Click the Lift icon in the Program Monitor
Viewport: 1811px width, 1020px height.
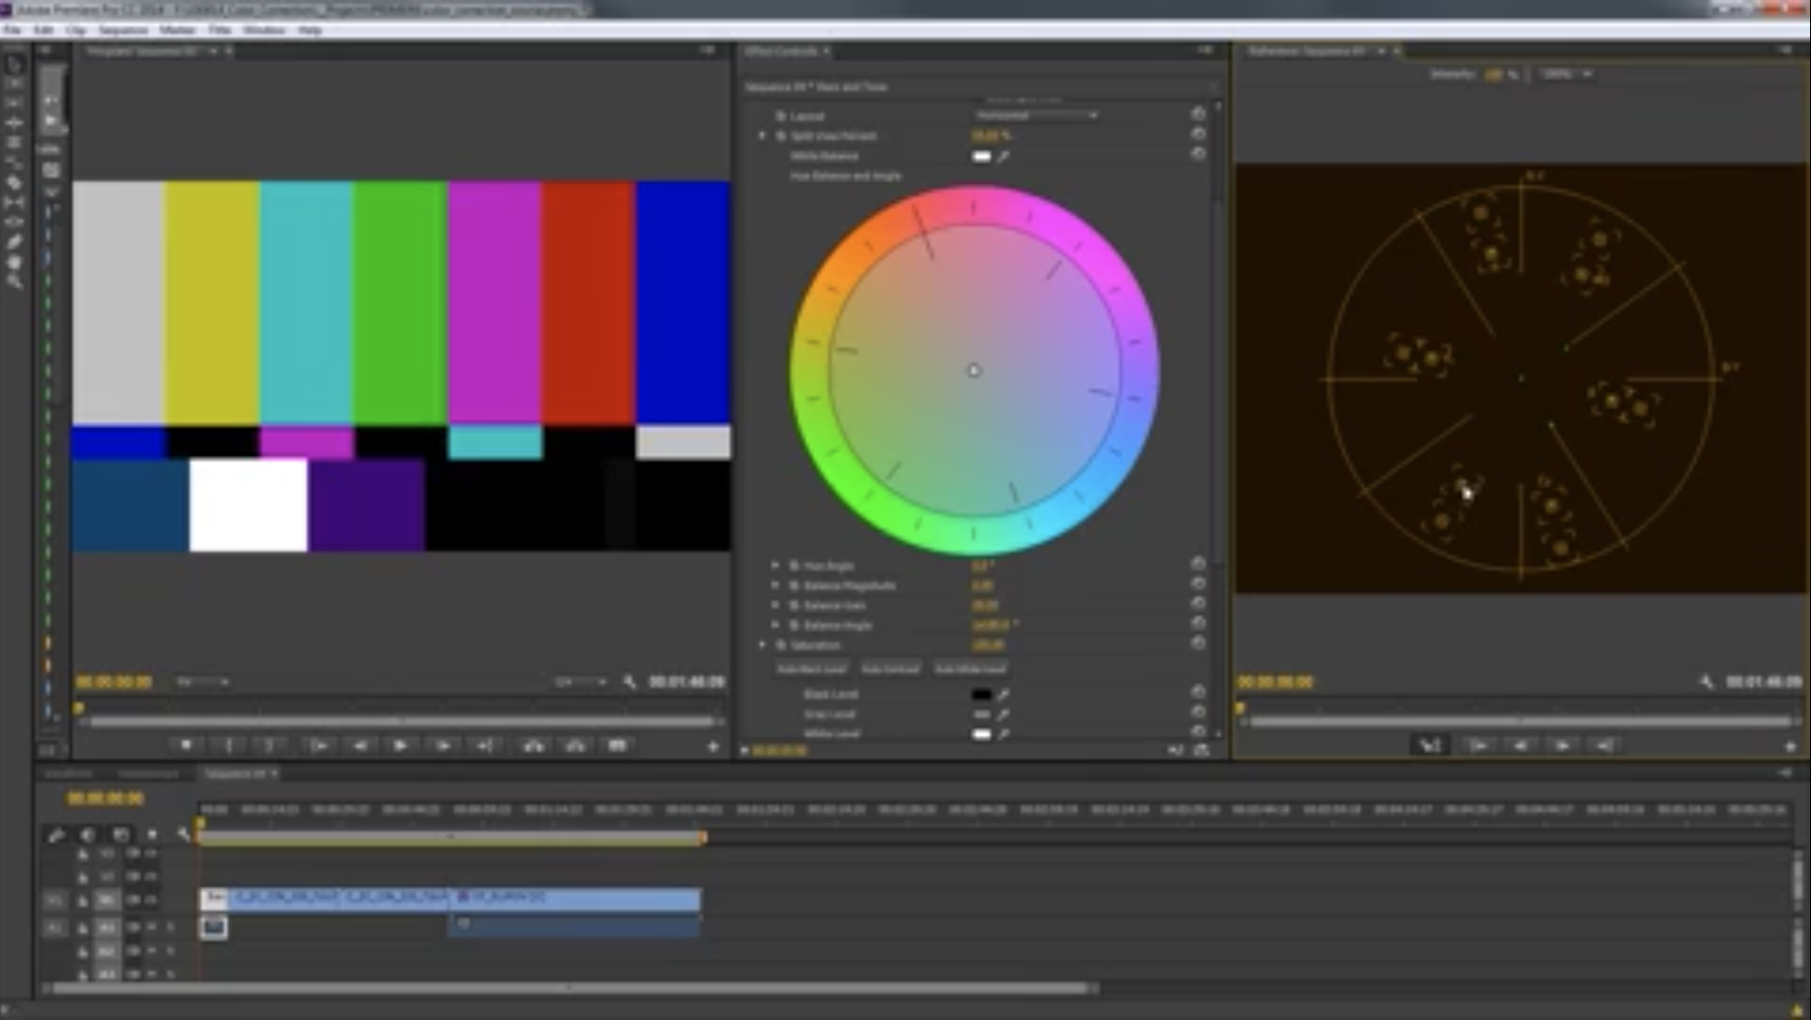coord(533,746)
